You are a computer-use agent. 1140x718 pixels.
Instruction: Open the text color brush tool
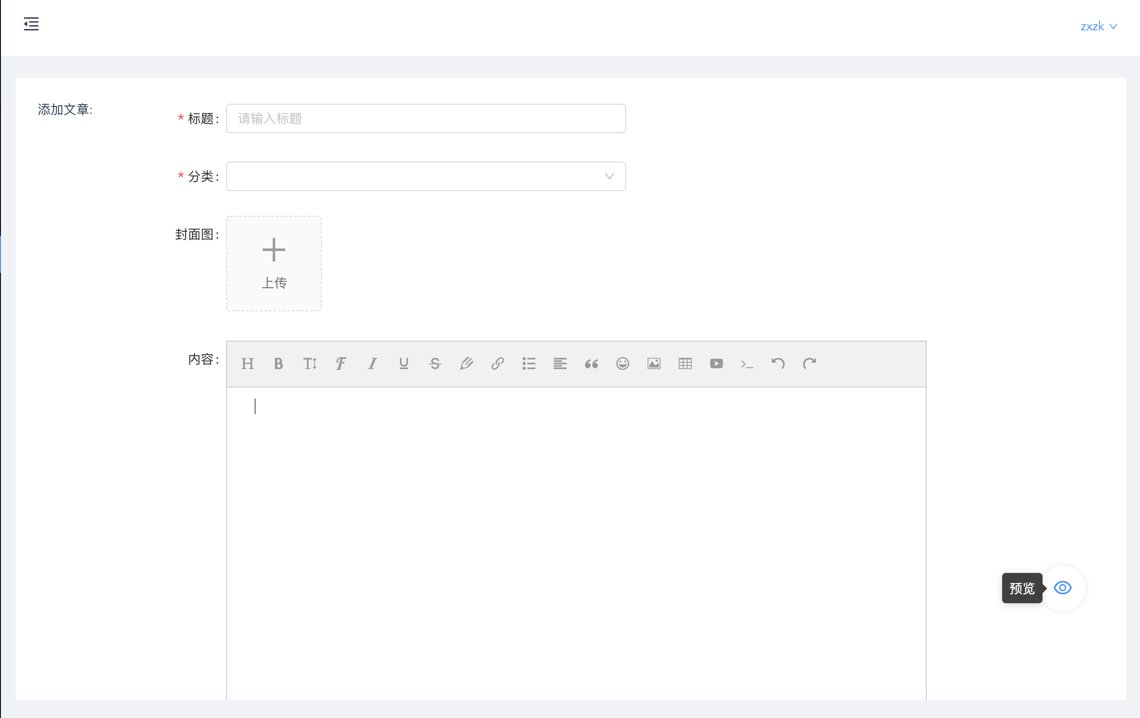coord(466,364)
